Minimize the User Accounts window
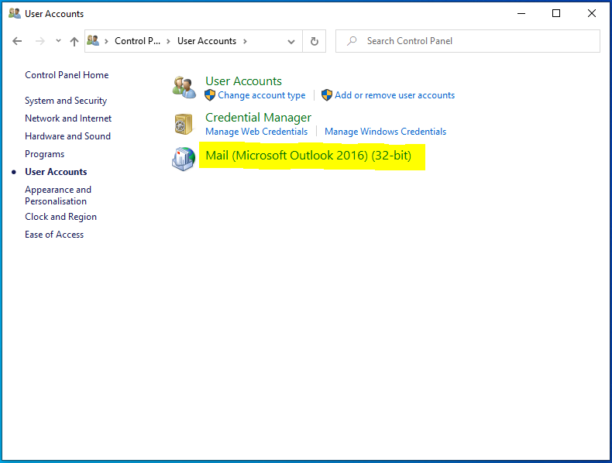 point(521,14)
